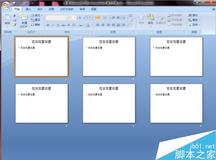Click the Delete (删除) slide button
216x160 pixels.
pos(35,25)
